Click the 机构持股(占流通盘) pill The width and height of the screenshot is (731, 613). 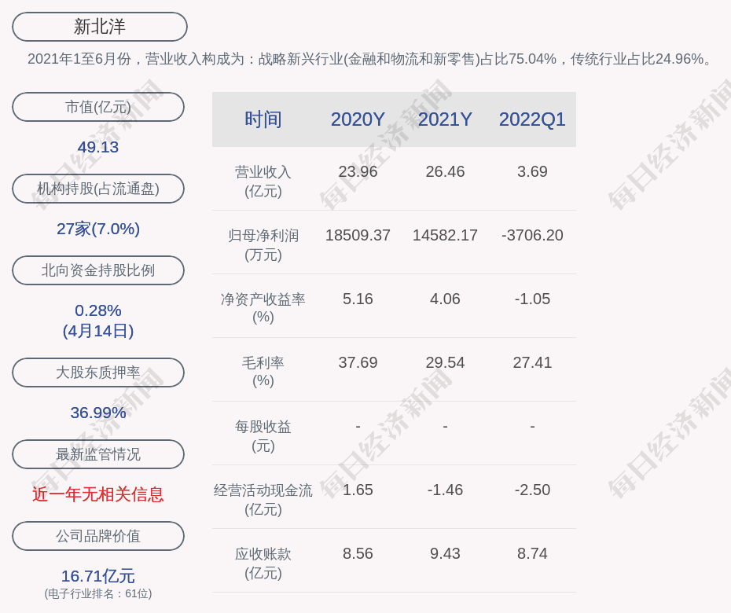click(x=98, y=189)
